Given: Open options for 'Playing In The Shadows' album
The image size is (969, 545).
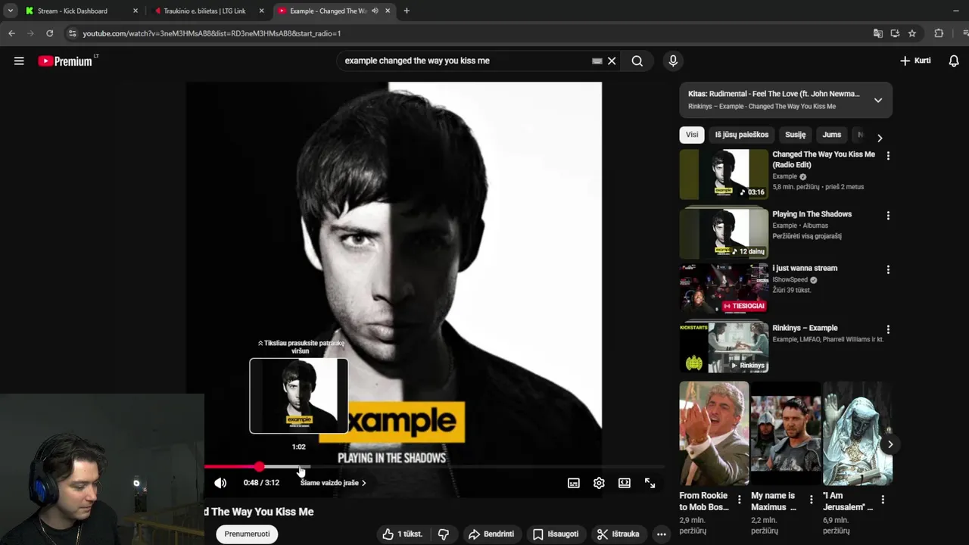Looking at the screenshot, I should click(888, 216).
